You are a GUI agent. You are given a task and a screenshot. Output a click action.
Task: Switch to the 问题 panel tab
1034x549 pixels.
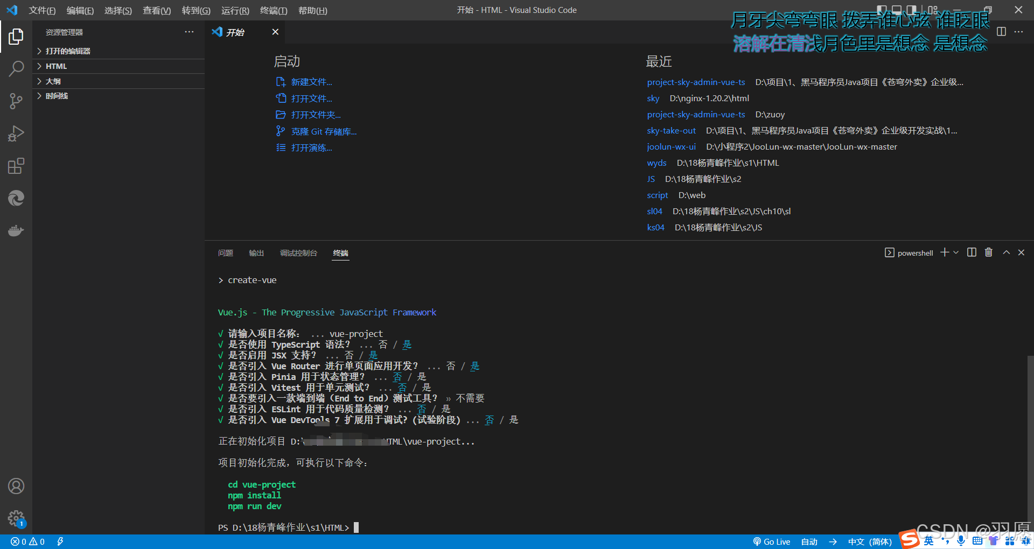tap(226, 253)
